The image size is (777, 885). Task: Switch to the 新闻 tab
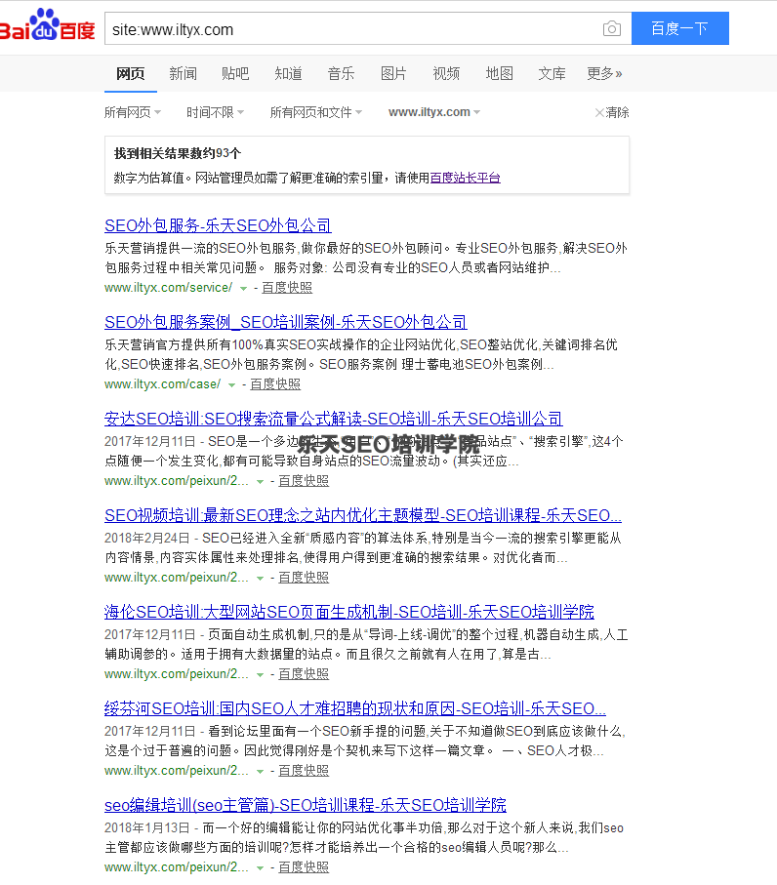[183, 73]
